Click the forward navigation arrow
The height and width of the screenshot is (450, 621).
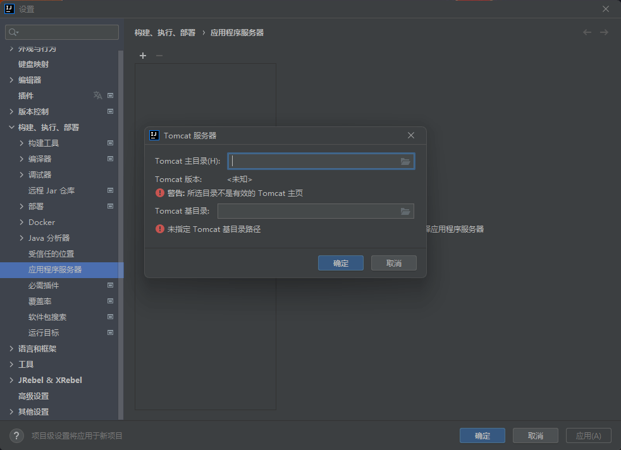click(604, 32)
